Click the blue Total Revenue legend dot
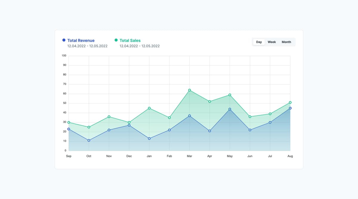This screenshot has height=199, width=358. pos(64,40)
